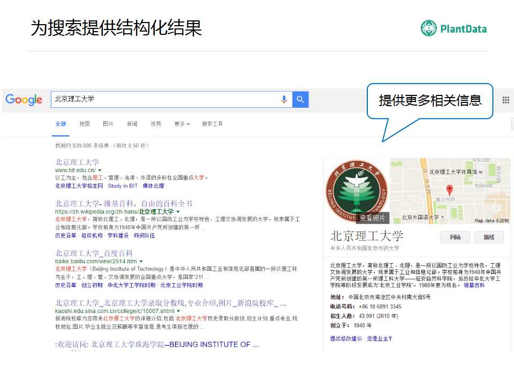This screenshot has width=514, height=386.
Task: Expand the 更多 dropdown menu
Action: pyautogui.click(x=182, y=124)
